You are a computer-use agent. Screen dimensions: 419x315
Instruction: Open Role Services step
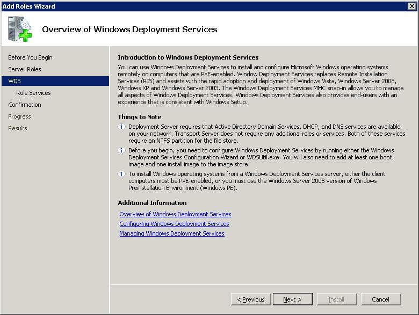point(33,93)
